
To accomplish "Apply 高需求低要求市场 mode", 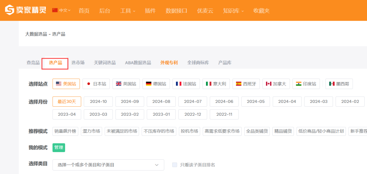I will (x=222, y=131).
